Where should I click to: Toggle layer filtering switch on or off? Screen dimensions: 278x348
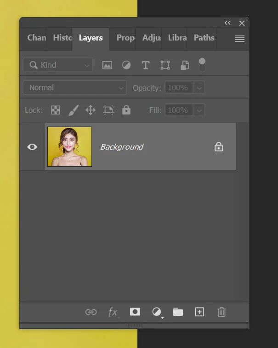pos(202,64)
